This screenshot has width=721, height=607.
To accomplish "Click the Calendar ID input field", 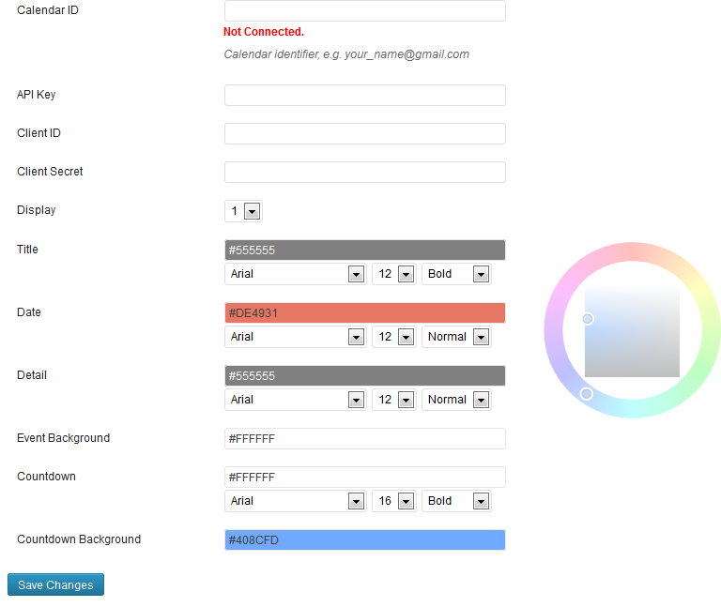I will [364, 10].
